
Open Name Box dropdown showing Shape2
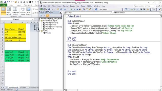[x=33, y=19]
